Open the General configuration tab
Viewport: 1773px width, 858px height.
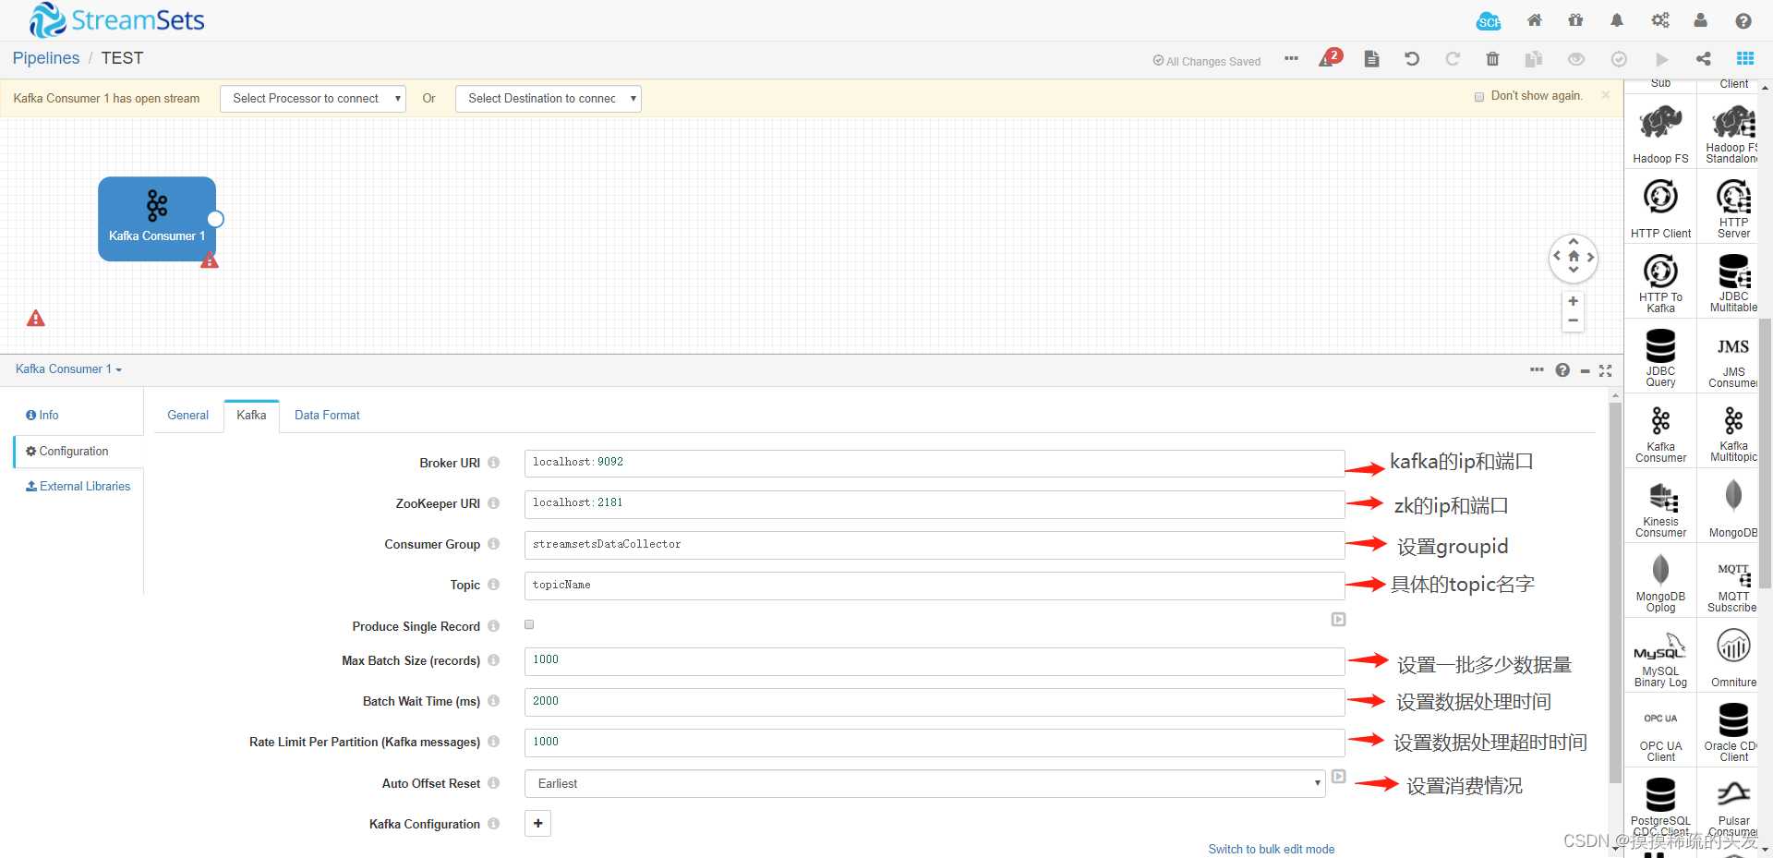(187, 415)
